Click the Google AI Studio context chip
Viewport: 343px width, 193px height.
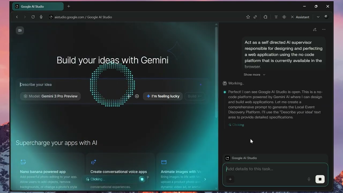click(x=241, y=158)
